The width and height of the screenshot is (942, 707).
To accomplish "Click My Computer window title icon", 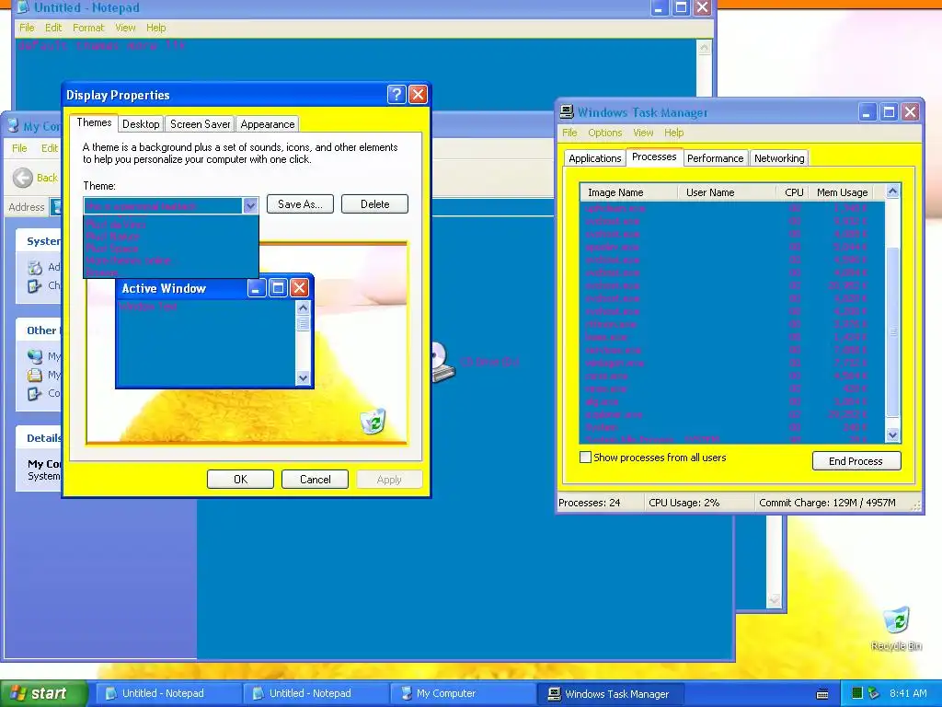I will (13, 125).
